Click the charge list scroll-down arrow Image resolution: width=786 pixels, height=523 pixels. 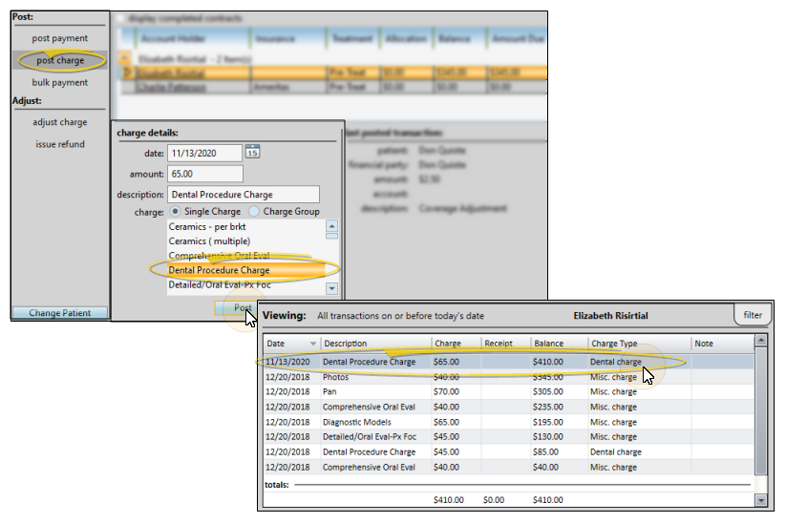pos(331,287)
